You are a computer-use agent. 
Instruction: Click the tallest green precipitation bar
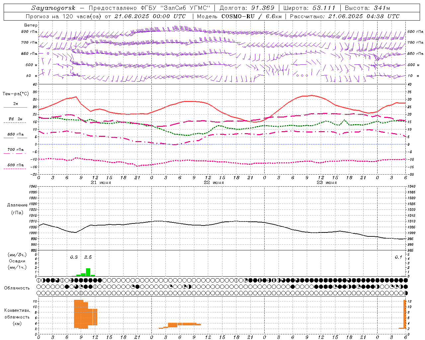pyautogui.click(x=88, y=272)
